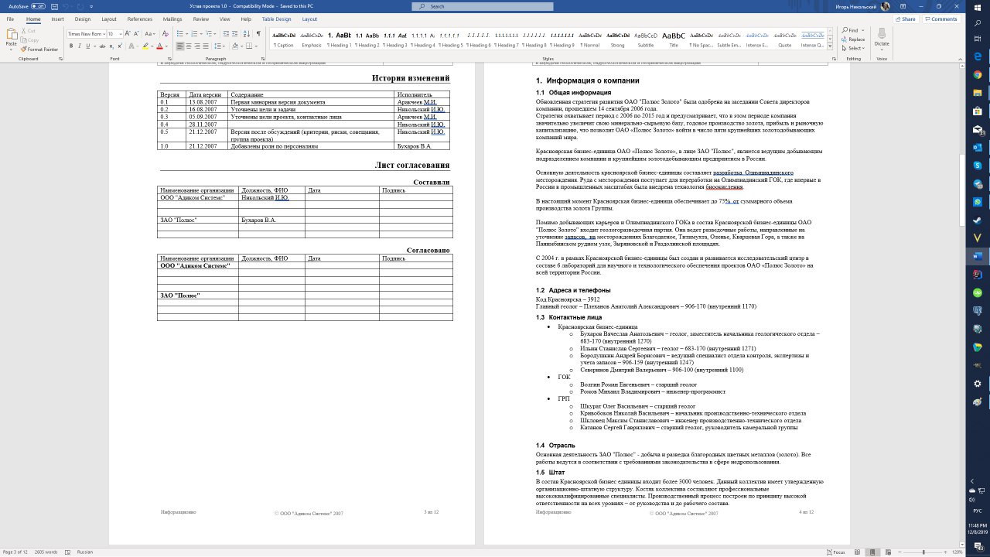The height and width of the screenshot is (557, 990).
Task: Toggle Strikethrough formatting
Action: point(101,46)
